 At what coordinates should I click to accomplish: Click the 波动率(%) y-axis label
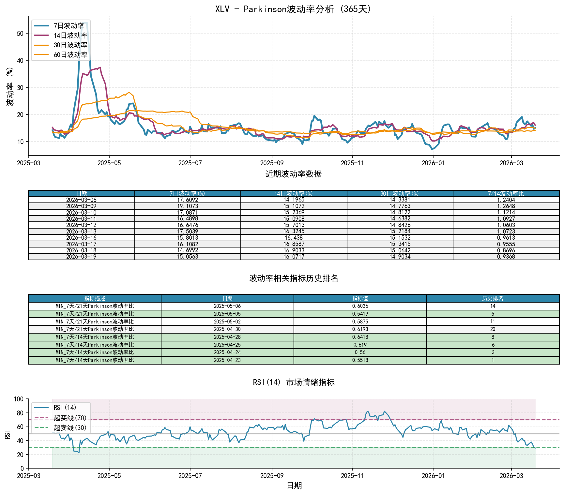[x=10, y=87]
